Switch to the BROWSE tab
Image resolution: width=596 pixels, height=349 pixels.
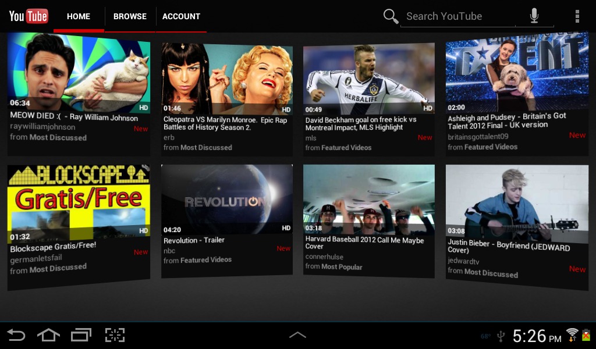130,16
